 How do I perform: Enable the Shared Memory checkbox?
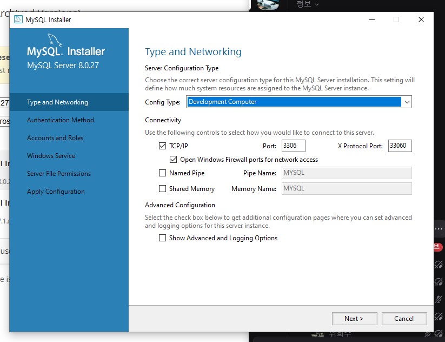[x=162, y=189]
